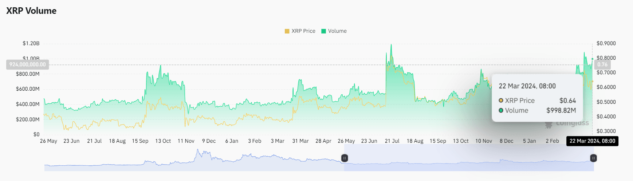Click the XRP Volume chart title

click(x=31, y=11)
